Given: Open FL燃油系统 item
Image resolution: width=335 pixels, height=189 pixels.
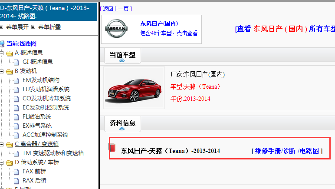Looking at the screenshot, I should 37,117.
